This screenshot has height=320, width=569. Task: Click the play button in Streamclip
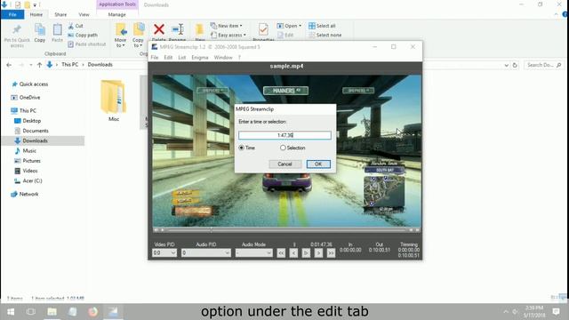[306, 252]
